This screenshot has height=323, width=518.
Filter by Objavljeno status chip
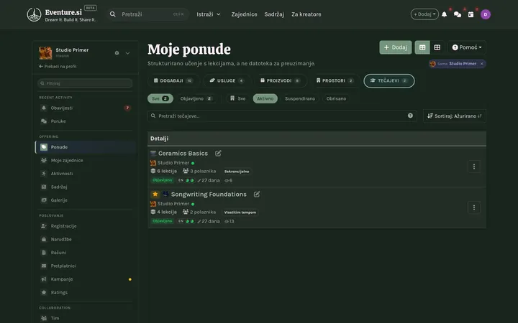(x=196, y=98)
